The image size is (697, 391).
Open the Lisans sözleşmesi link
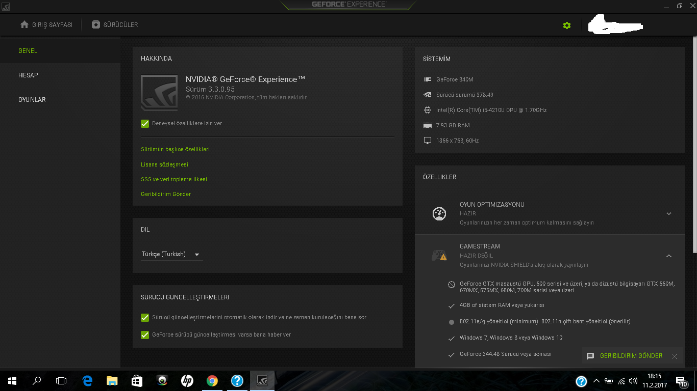[164, 164]
